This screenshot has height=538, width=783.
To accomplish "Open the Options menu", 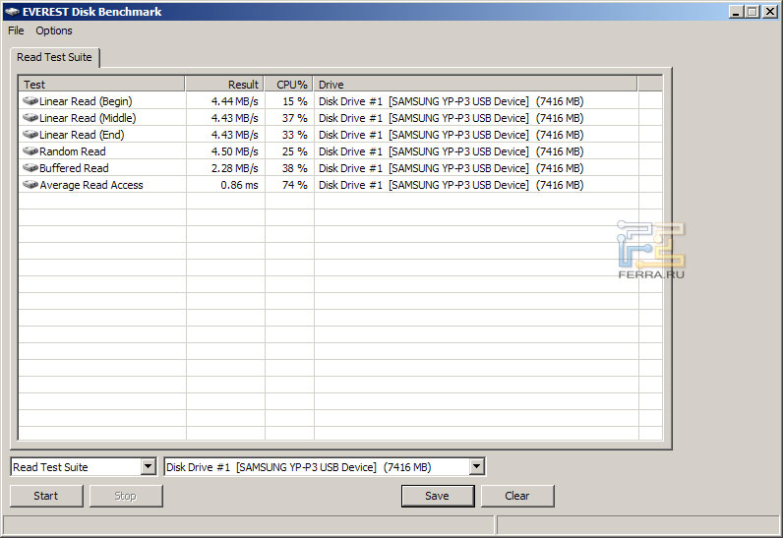I will click(54, 30).
